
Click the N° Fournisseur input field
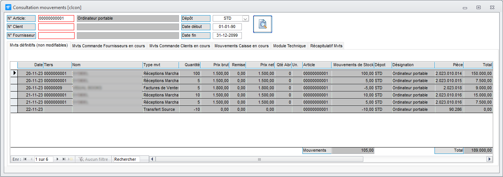[56, 36]
